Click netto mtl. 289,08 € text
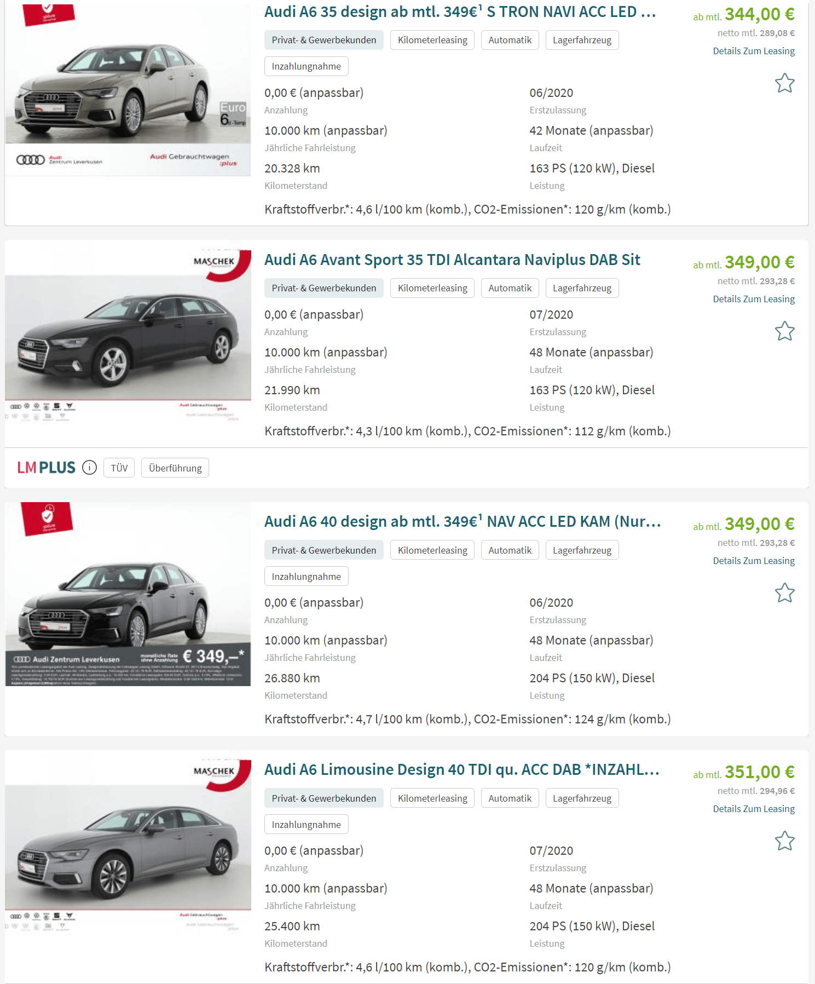This screenshot has height=984, width=815. 756,33
